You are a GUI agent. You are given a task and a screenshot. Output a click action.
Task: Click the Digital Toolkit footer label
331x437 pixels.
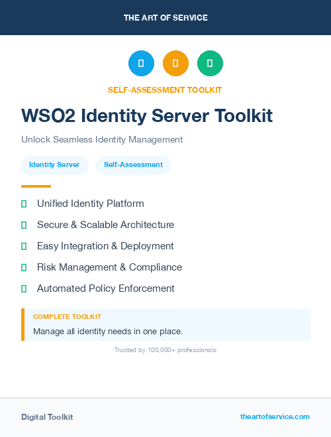[47, 417]
